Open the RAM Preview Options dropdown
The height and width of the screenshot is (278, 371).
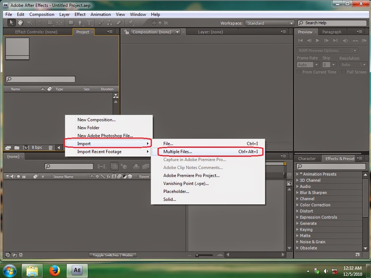pyautogui.click(x=328, y=50)
